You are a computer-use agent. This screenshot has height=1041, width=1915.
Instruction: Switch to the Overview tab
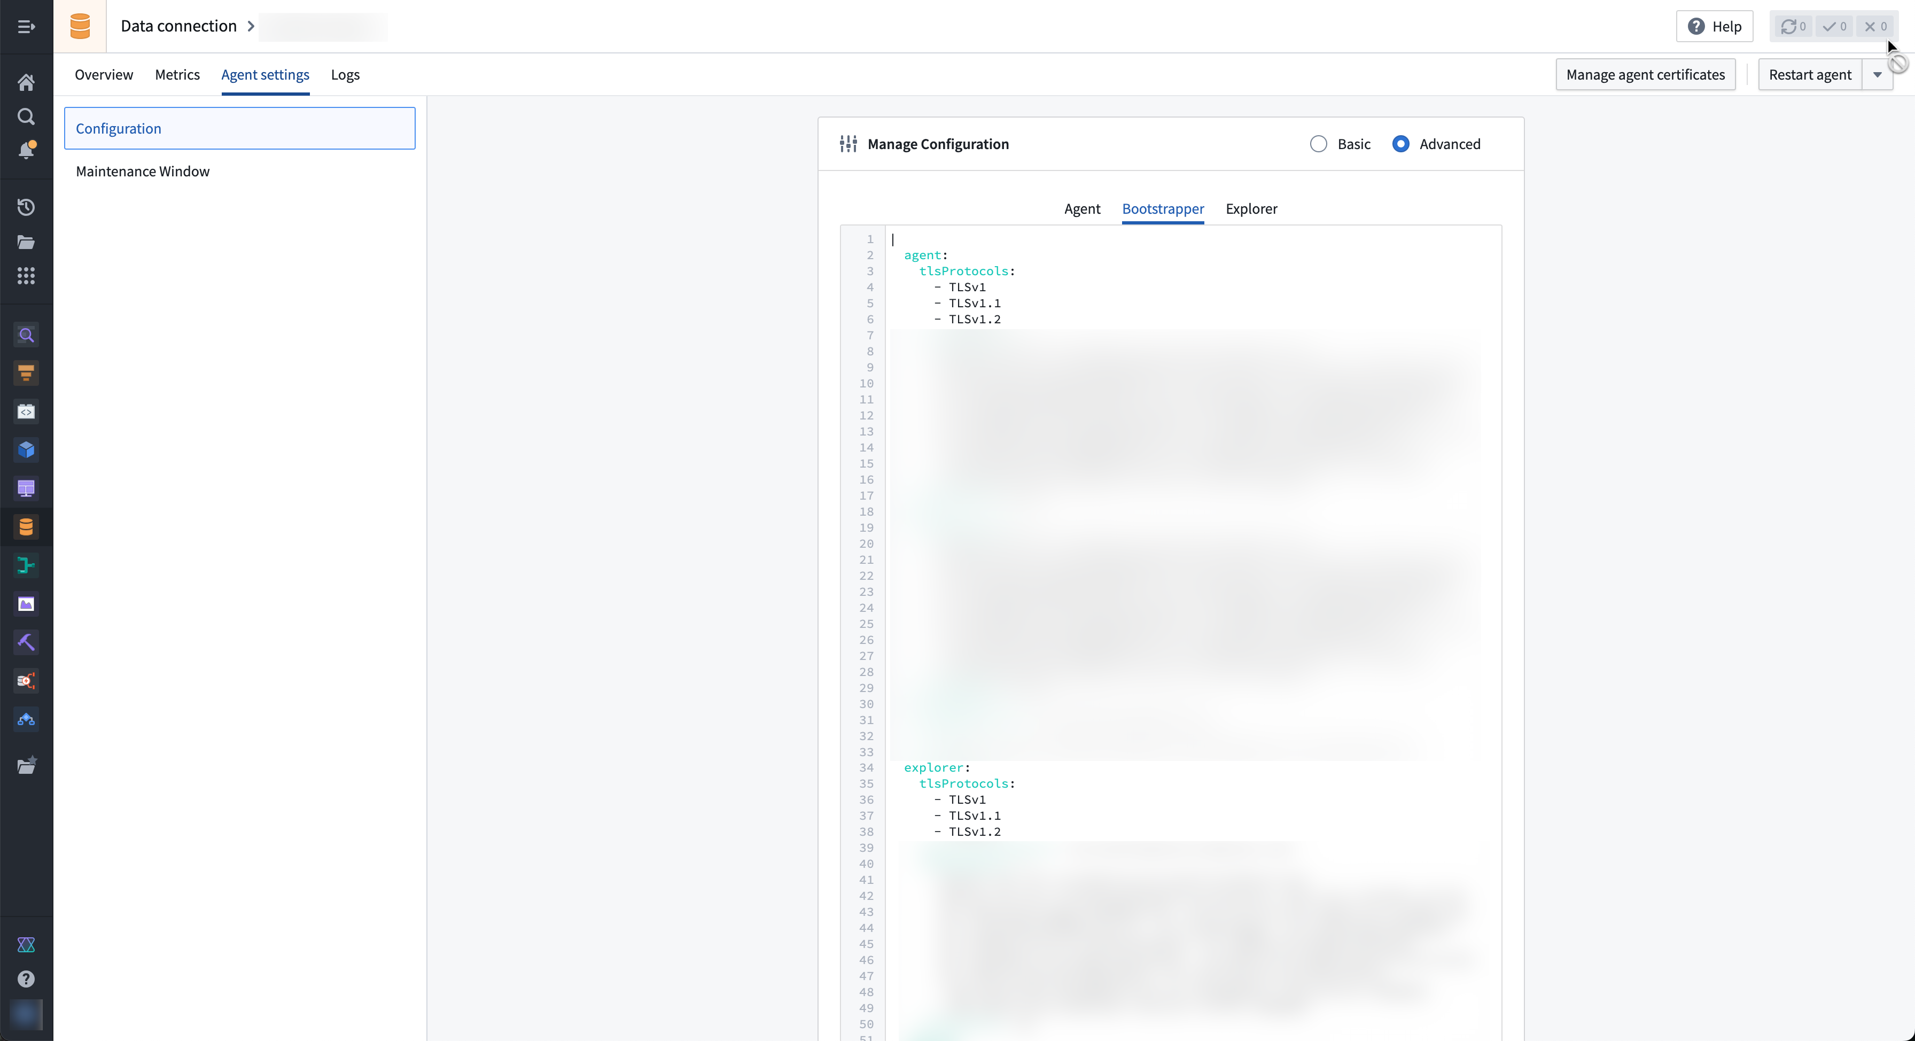pos(104,75)
